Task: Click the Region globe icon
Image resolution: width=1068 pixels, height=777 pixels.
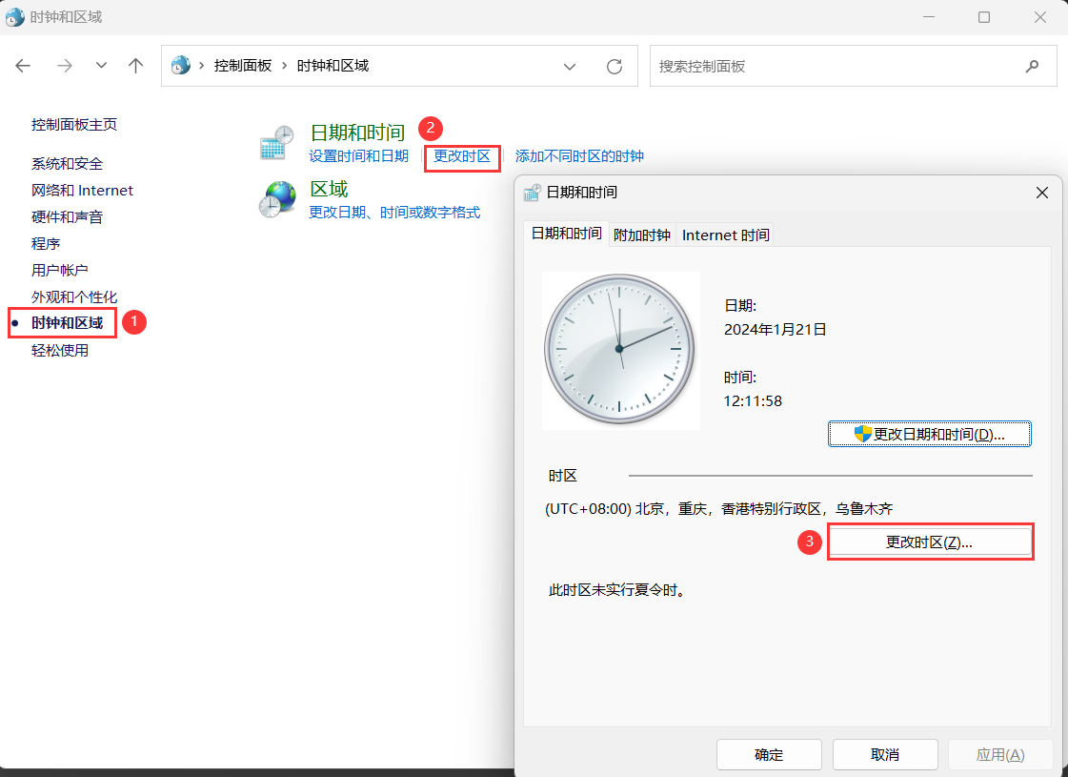Action: tap(276, 198)
